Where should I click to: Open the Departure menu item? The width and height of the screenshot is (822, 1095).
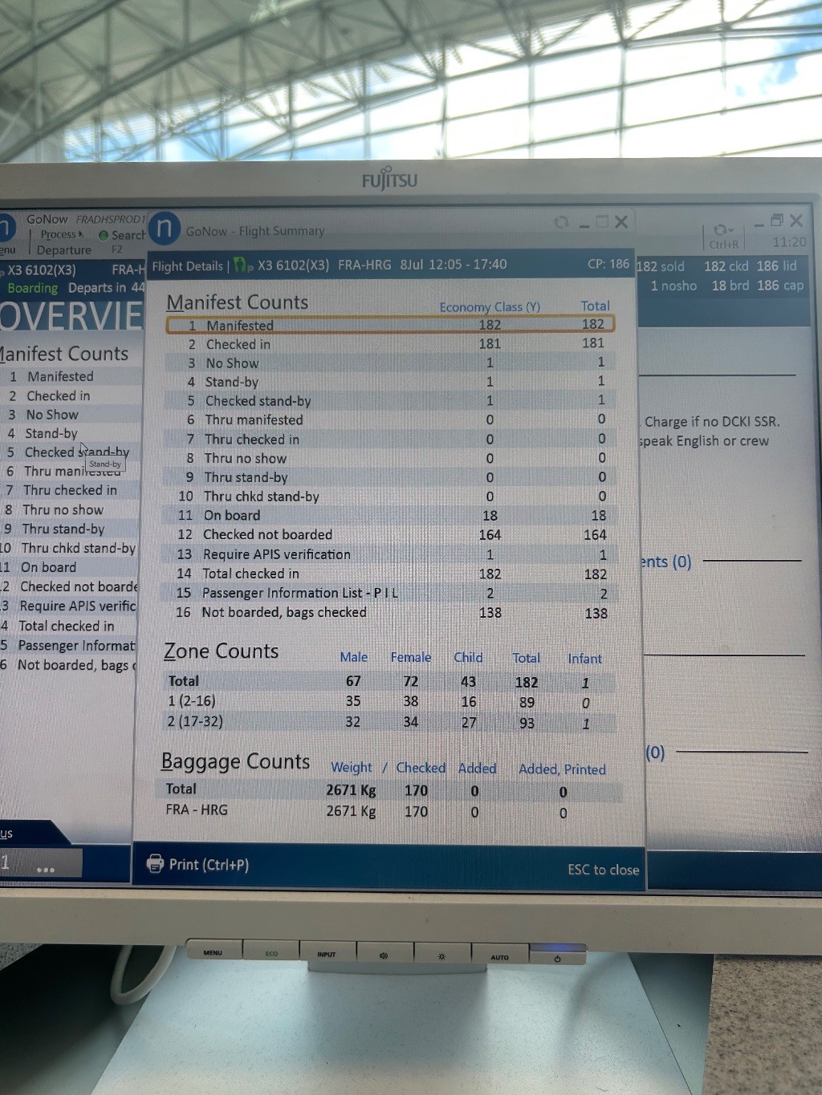[64, 249]
